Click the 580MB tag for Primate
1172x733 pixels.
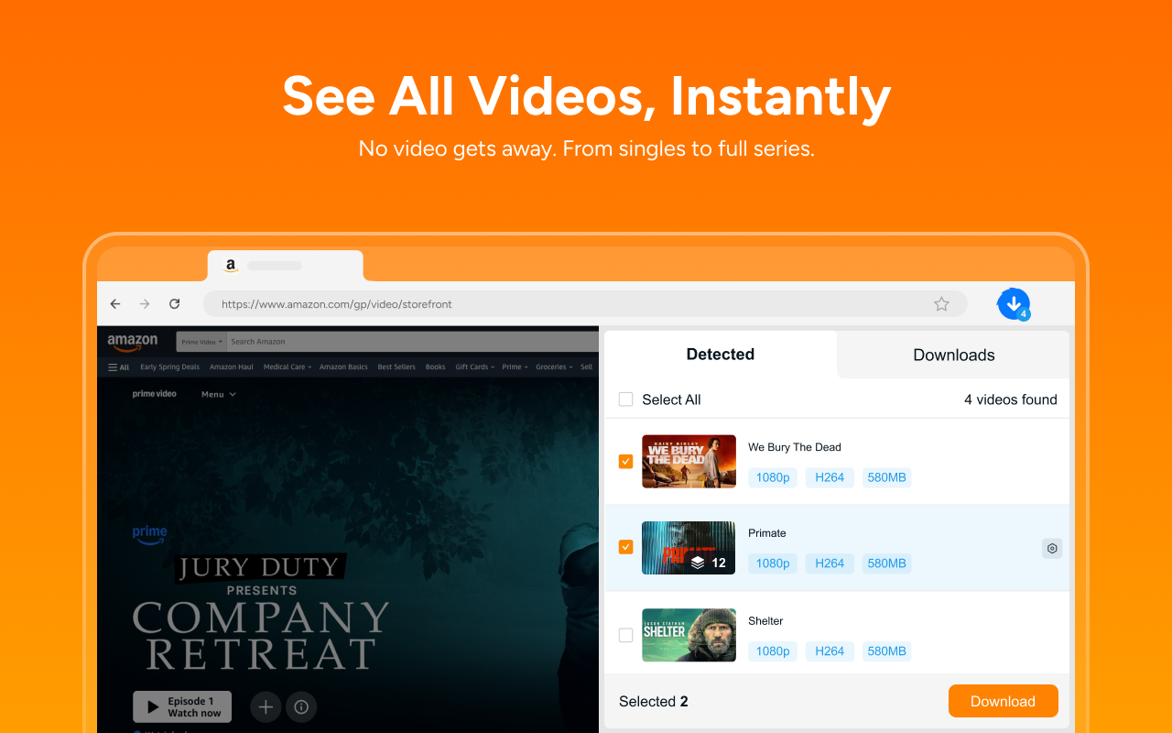tap(887, 563)
